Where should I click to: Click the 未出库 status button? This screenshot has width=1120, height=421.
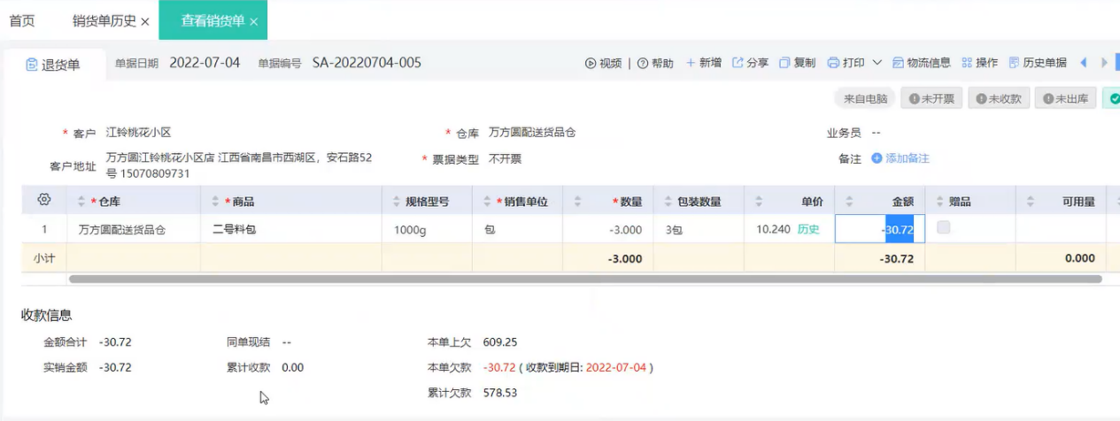point(1065,99)
